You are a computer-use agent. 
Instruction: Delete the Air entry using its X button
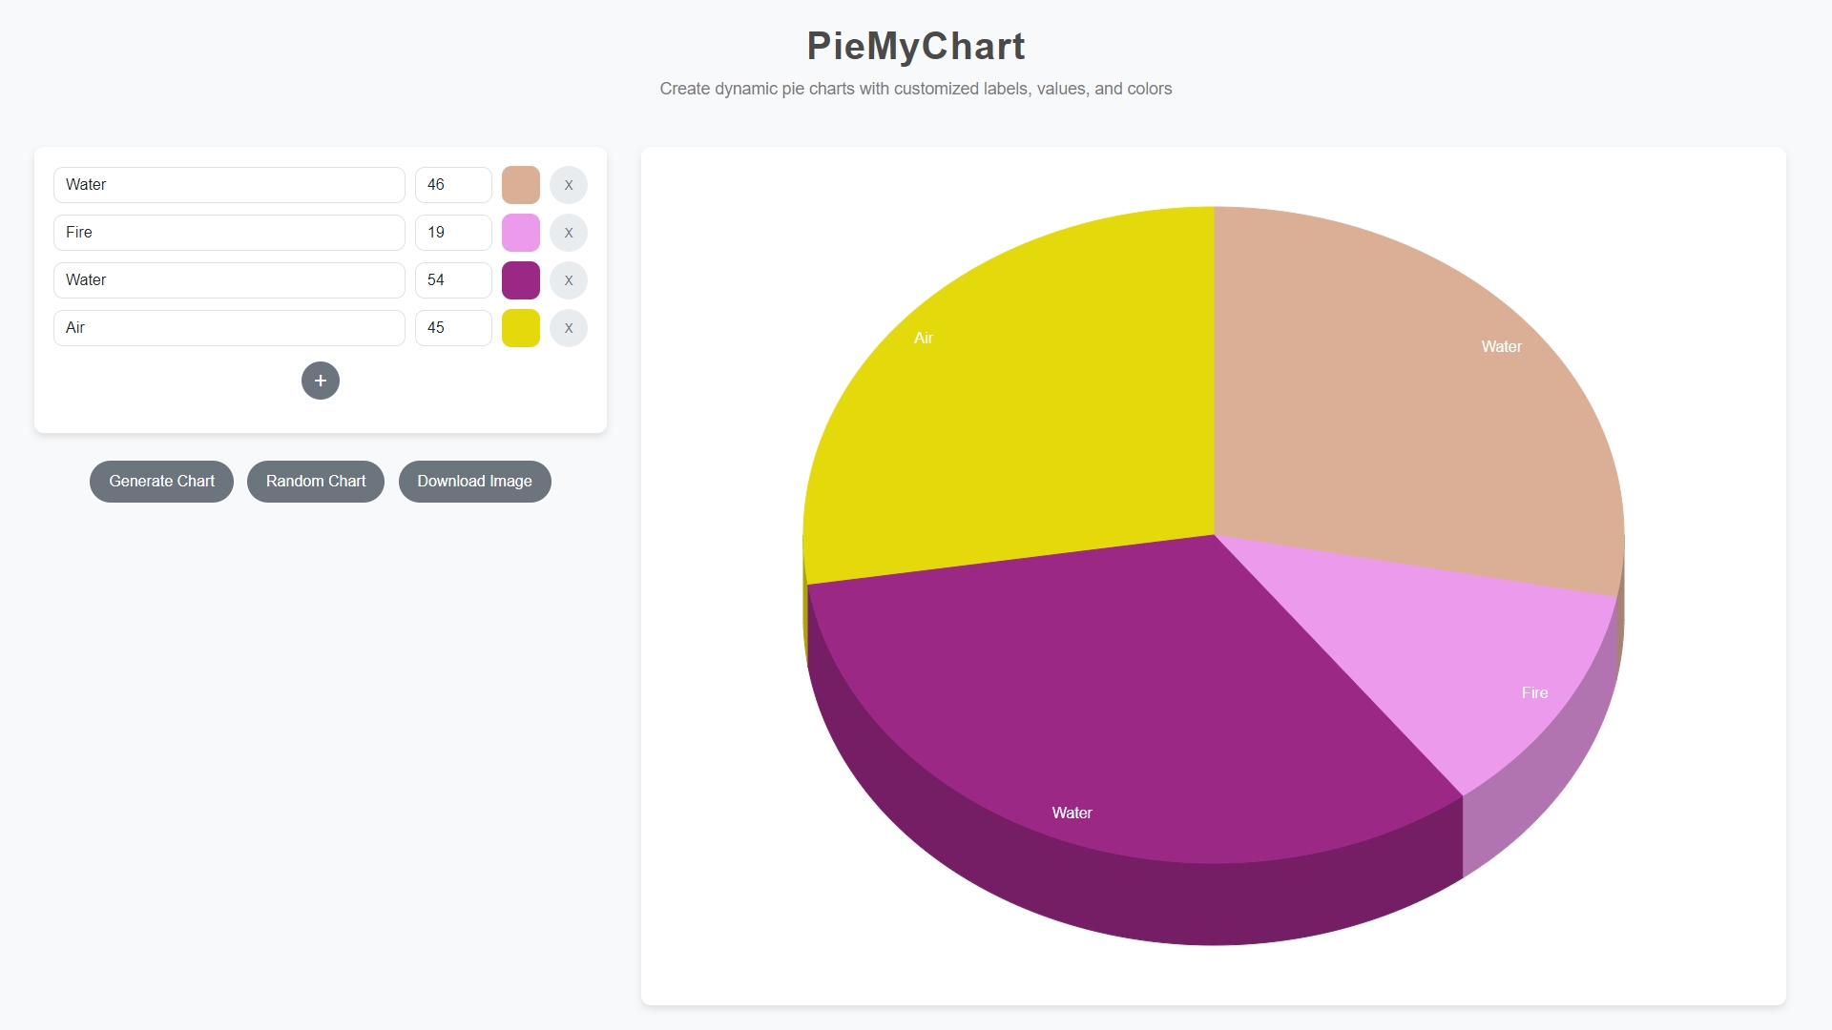click(x=569, y=328)
